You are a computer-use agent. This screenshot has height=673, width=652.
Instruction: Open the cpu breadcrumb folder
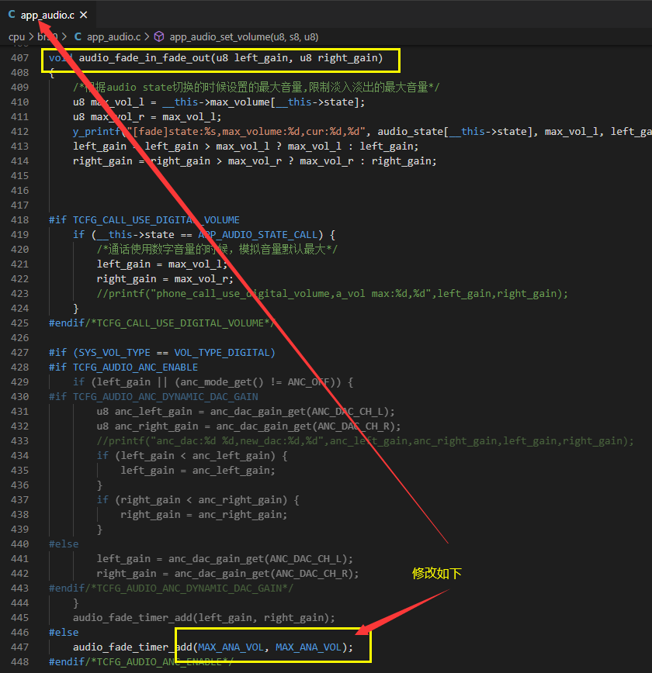click(17, 37)
